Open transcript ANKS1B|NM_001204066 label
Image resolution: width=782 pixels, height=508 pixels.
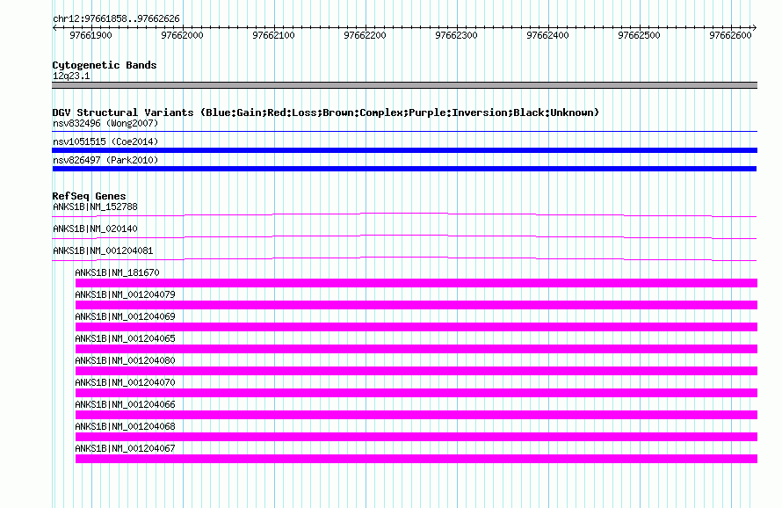tap(125, 404)
